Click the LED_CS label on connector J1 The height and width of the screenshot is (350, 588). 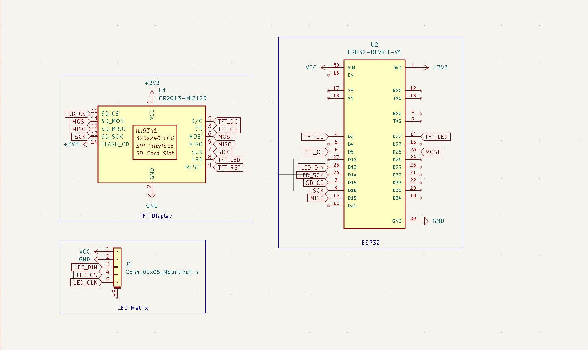(x=87, y=275)
